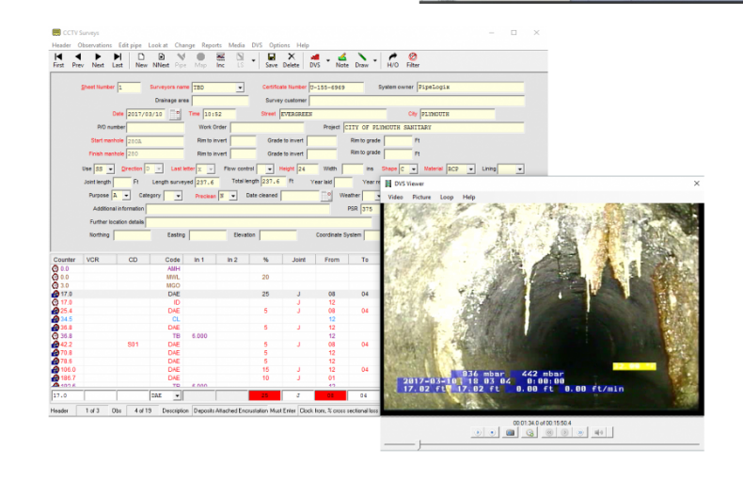Click the LS toolbar icon

(x=240, y=60)
